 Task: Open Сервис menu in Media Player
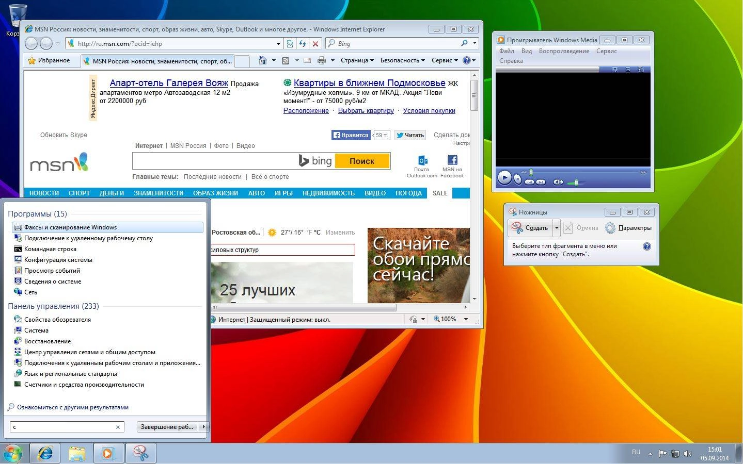(x=607, y=51)
